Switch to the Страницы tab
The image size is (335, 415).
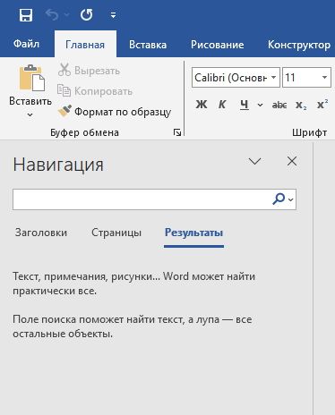point(116,233)
